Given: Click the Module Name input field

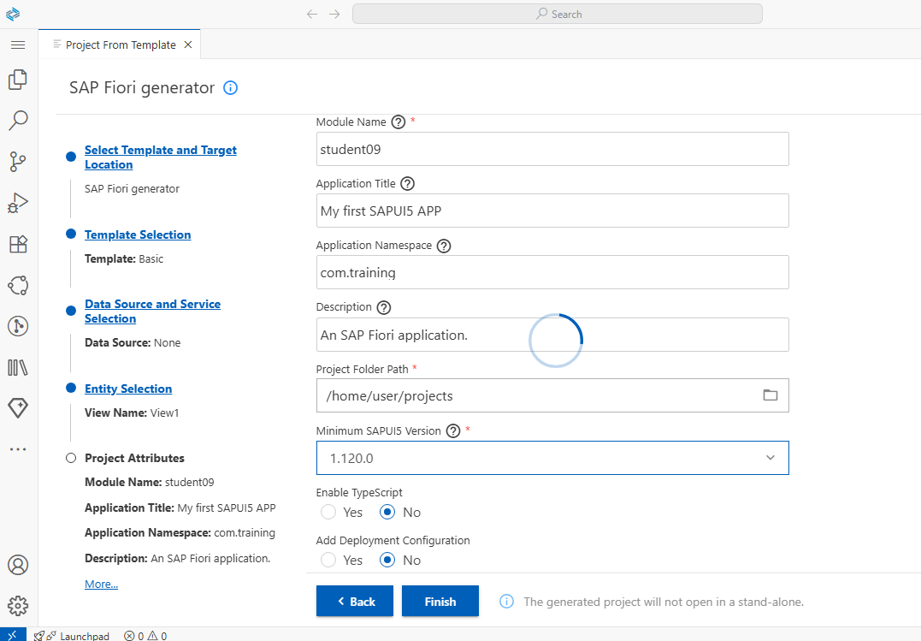Looking at the screenshot, I should 552,150.
